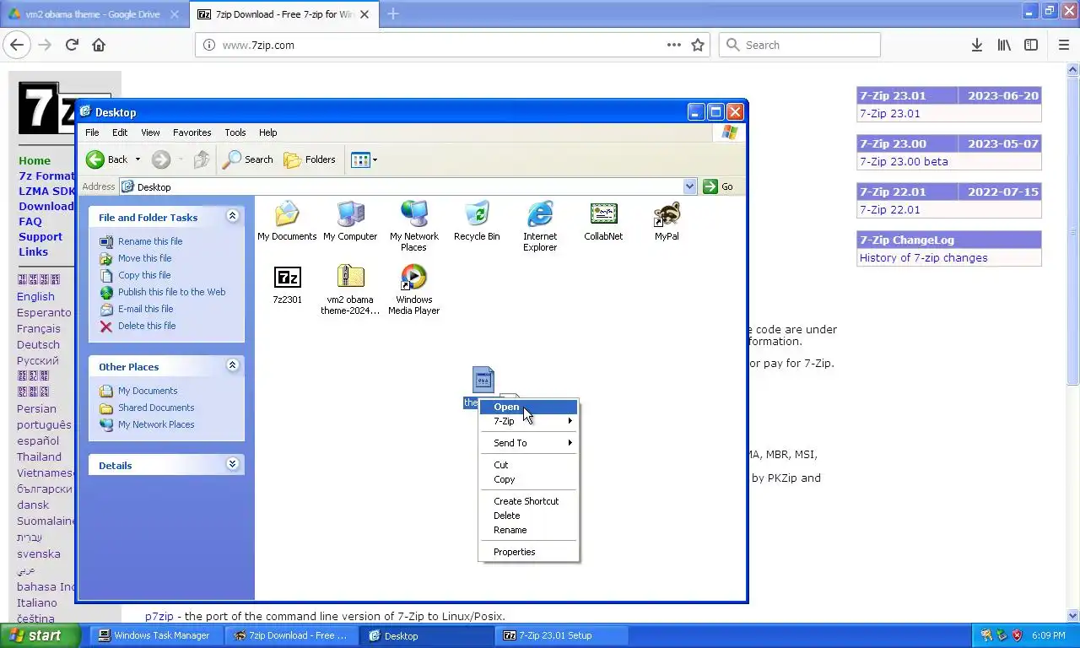The height and width of the screenshot is (648, 1080).
Task: Choose Delete in the context menu
Action: pyautogui.click(x=528, y=516)
